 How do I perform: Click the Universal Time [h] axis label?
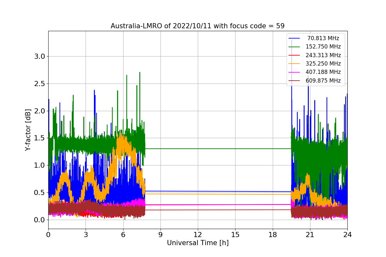click(198, 243)
